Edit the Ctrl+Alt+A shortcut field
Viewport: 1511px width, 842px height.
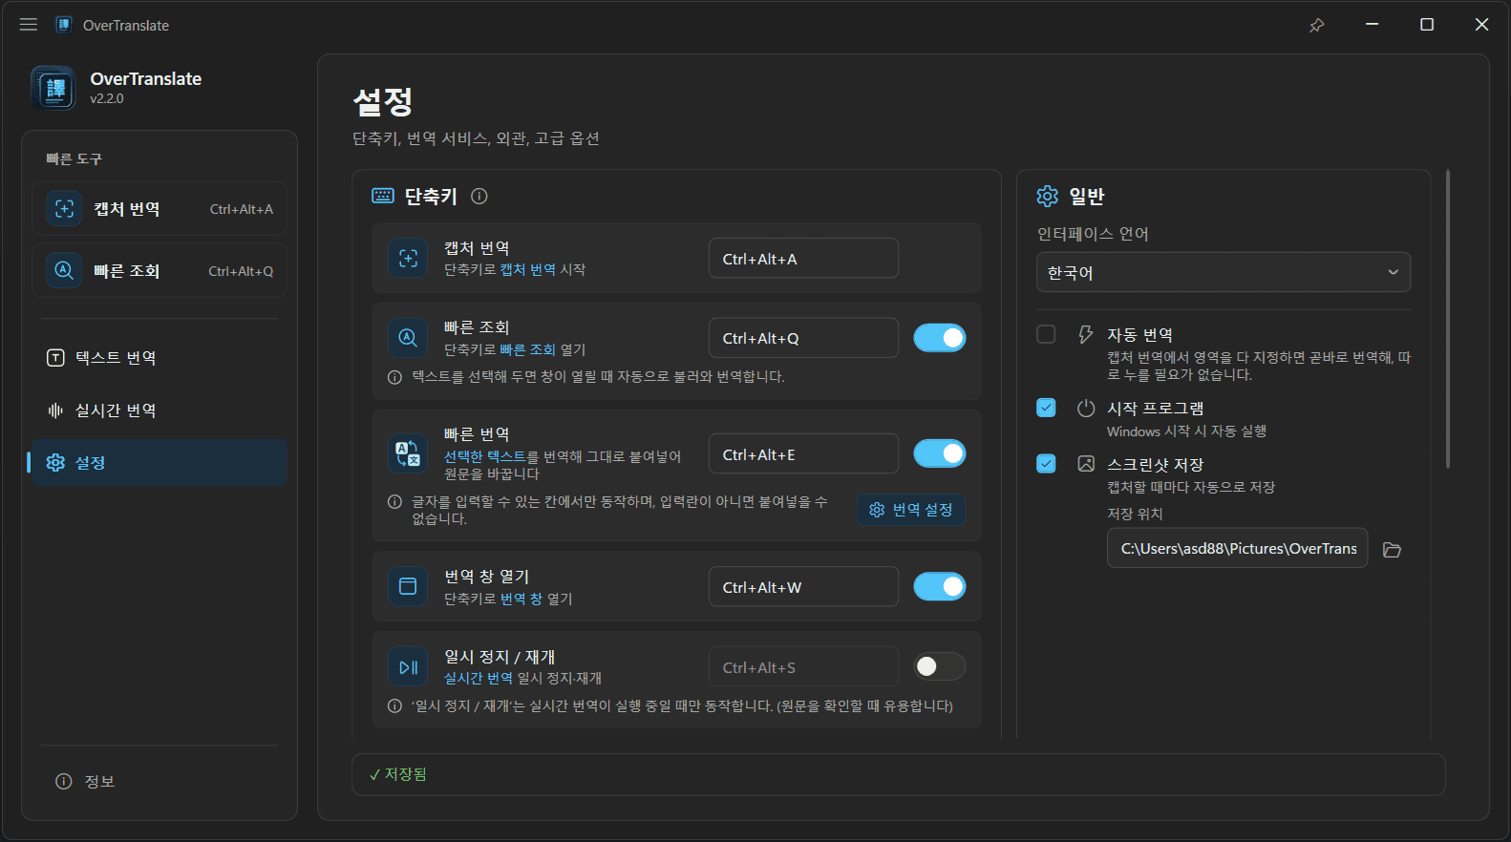803,259
